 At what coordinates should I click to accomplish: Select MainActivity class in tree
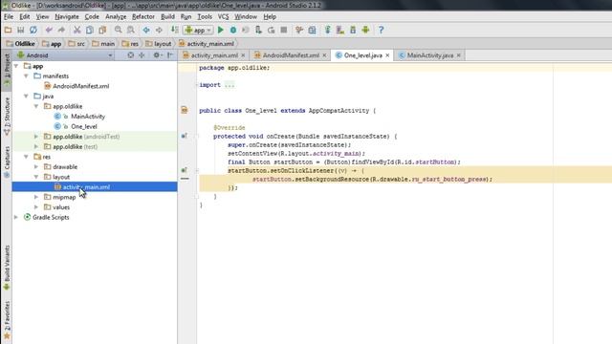(88, 117)
